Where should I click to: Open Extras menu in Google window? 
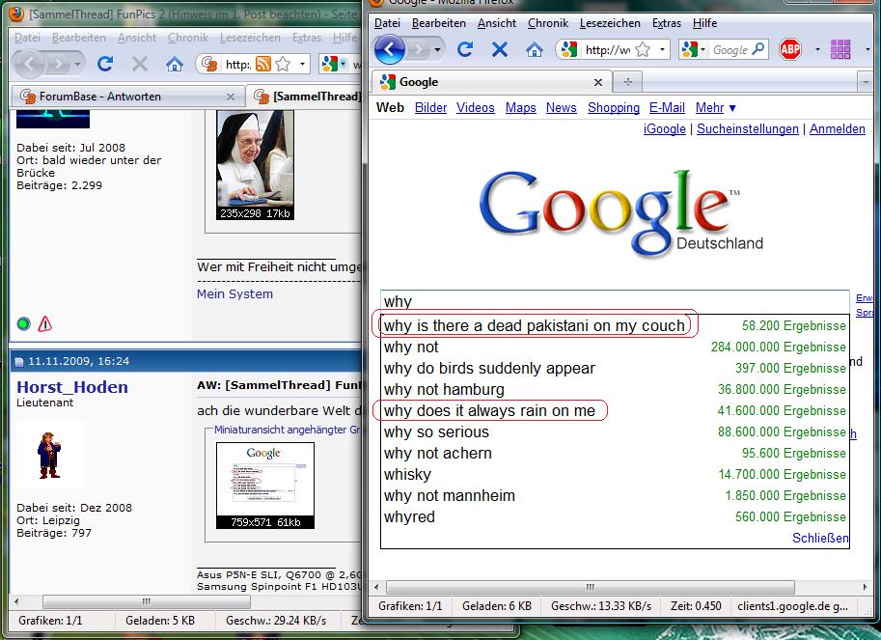[x=667, y=23]
